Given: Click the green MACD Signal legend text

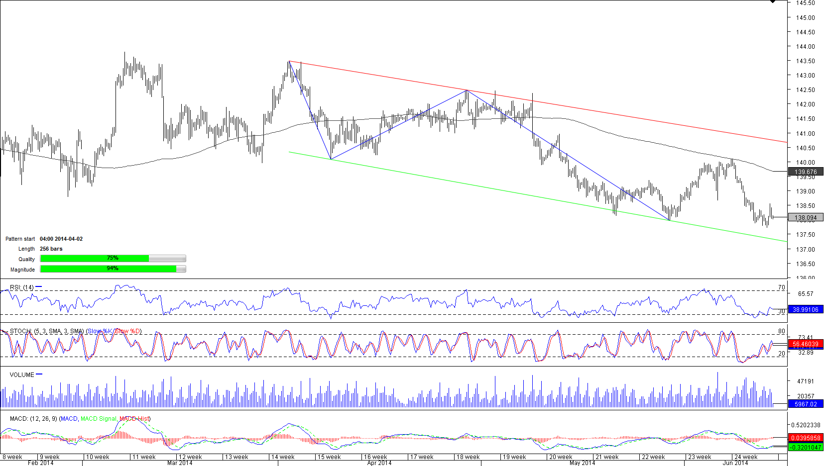Looking at the screenshot, I should [x=99, y=419].
